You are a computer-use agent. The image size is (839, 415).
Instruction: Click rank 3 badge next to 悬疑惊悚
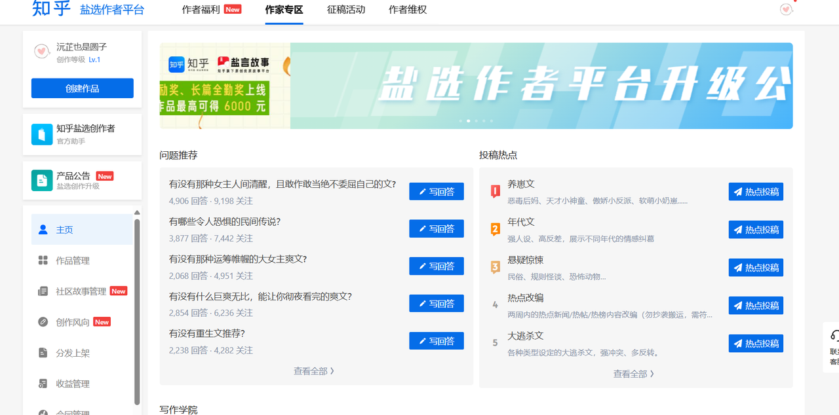[496, 267]
